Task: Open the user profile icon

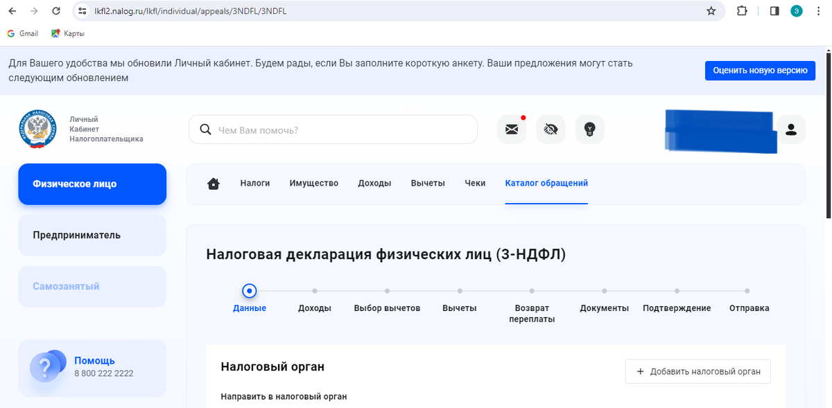Action: (x=790, y=129)
